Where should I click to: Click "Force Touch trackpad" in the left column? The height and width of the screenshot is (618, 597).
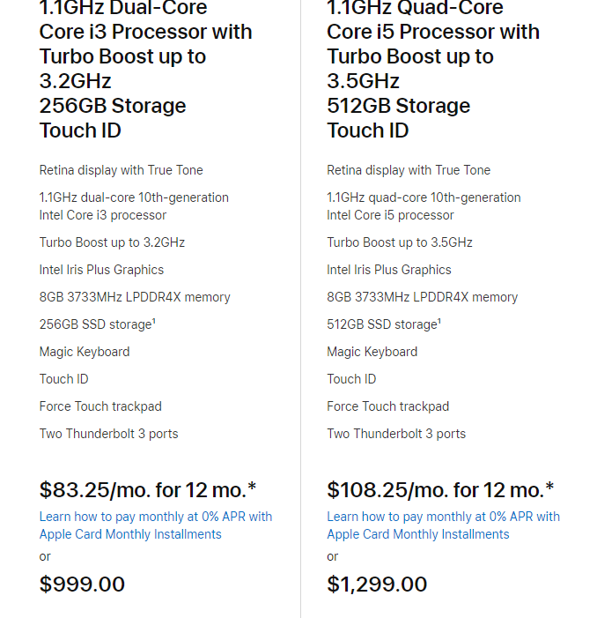pos(100,406)
